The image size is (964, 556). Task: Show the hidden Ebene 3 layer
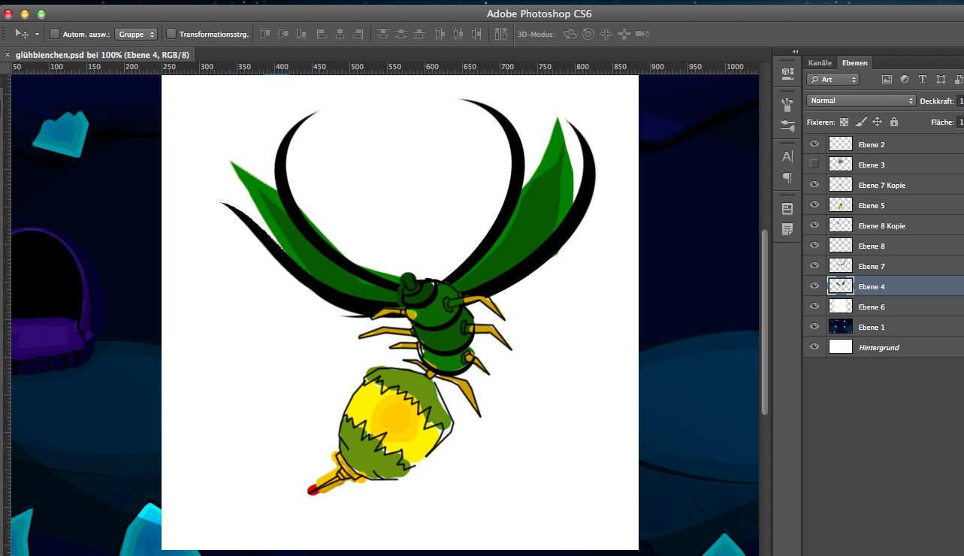coord(814,165)
